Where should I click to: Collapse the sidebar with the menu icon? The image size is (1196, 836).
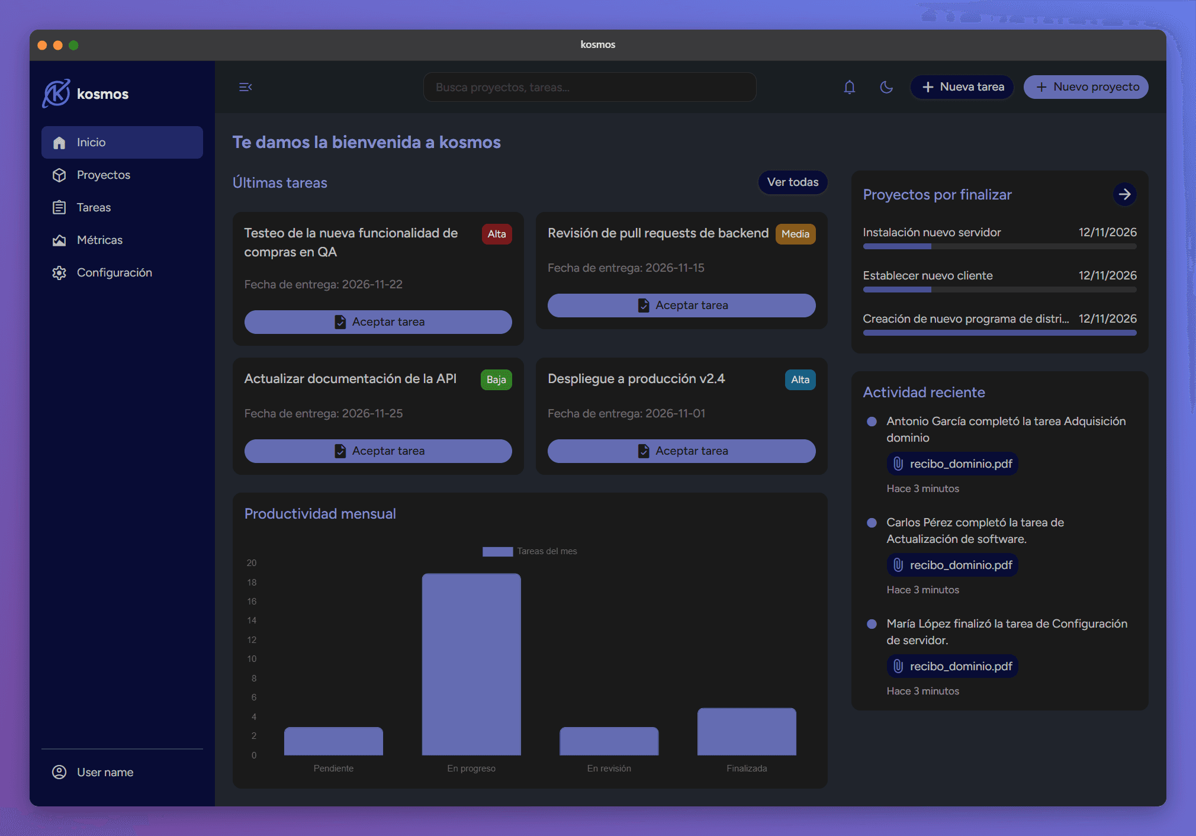245,87
